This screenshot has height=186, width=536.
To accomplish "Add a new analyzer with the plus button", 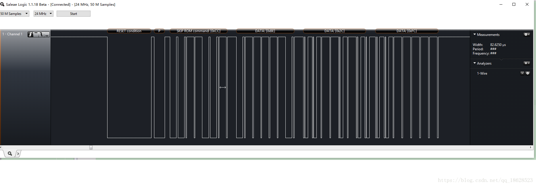I will pos(527,63).
